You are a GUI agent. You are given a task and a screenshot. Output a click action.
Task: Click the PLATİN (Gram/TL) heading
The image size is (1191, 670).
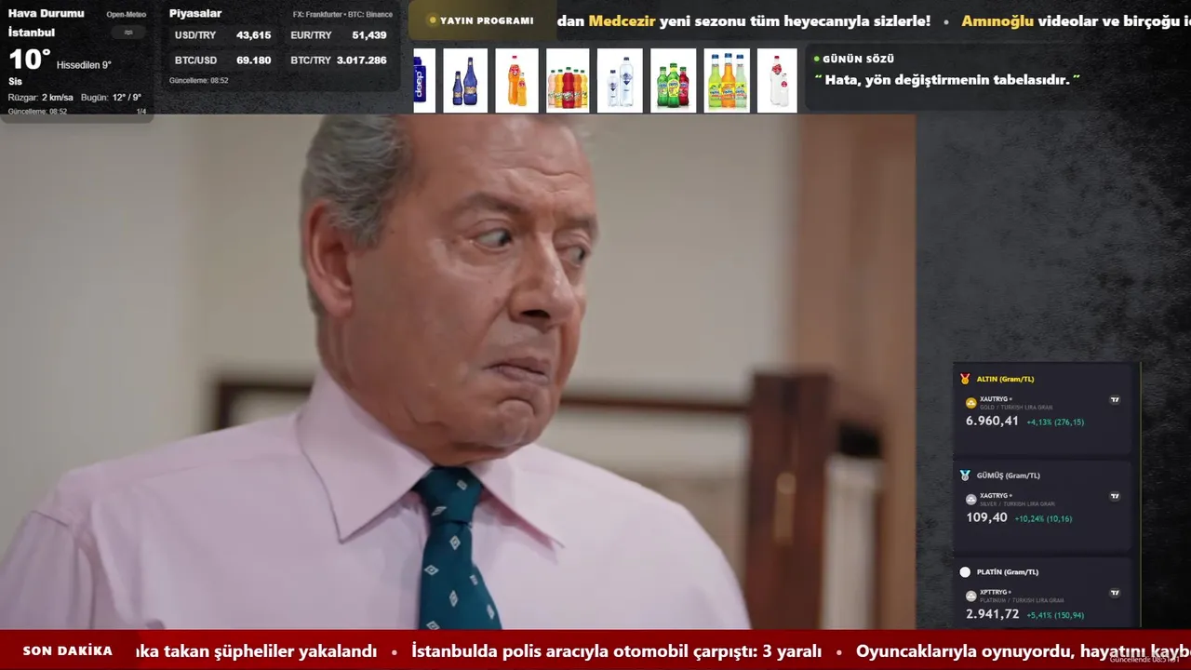[x=1008, y=572]
